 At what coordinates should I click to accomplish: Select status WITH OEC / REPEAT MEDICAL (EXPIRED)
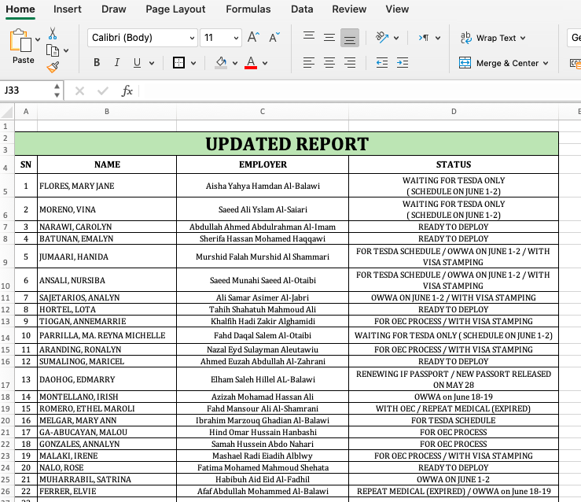pos(454,408)
